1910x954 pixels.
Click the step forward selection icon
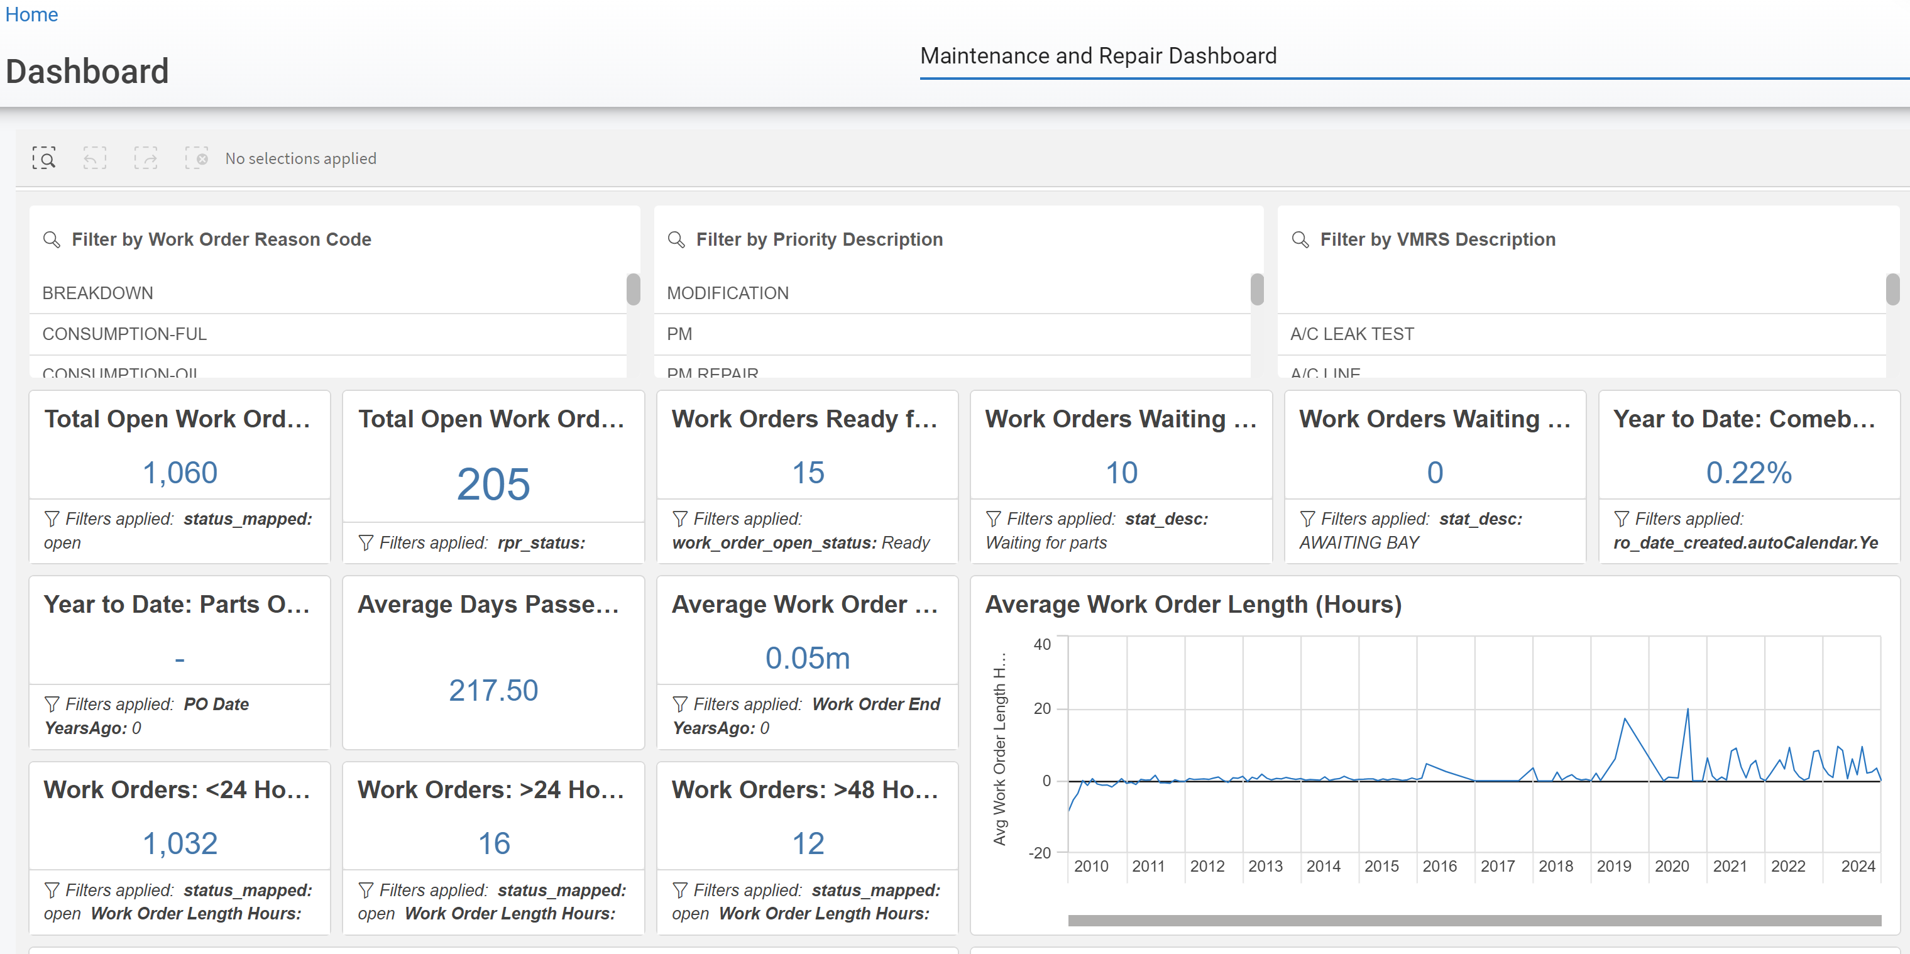click(x=145, y=158)
